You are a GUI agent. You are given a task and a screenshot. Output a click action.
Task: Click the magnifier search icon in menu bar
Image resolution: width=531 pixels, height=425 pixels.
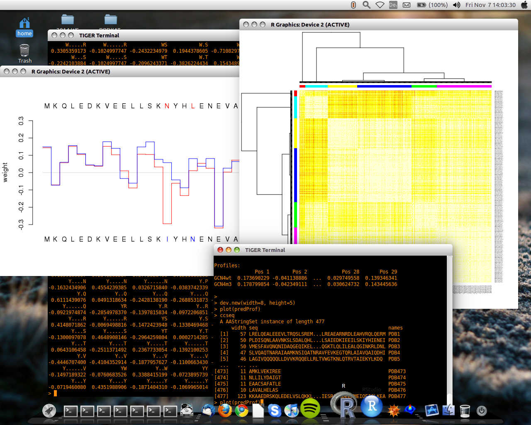tap(366, 5)
